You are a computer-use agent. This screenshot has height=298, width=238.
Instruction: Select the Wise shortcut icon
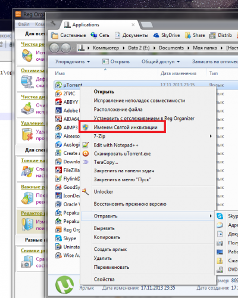point(58,255)
